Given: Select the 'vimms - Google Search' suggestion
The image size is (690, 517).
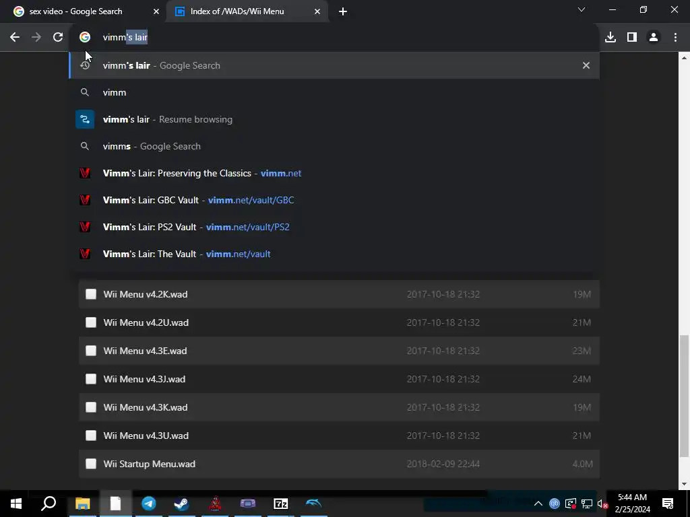Looking at the screenshot, I should click(x=334, y=146).
